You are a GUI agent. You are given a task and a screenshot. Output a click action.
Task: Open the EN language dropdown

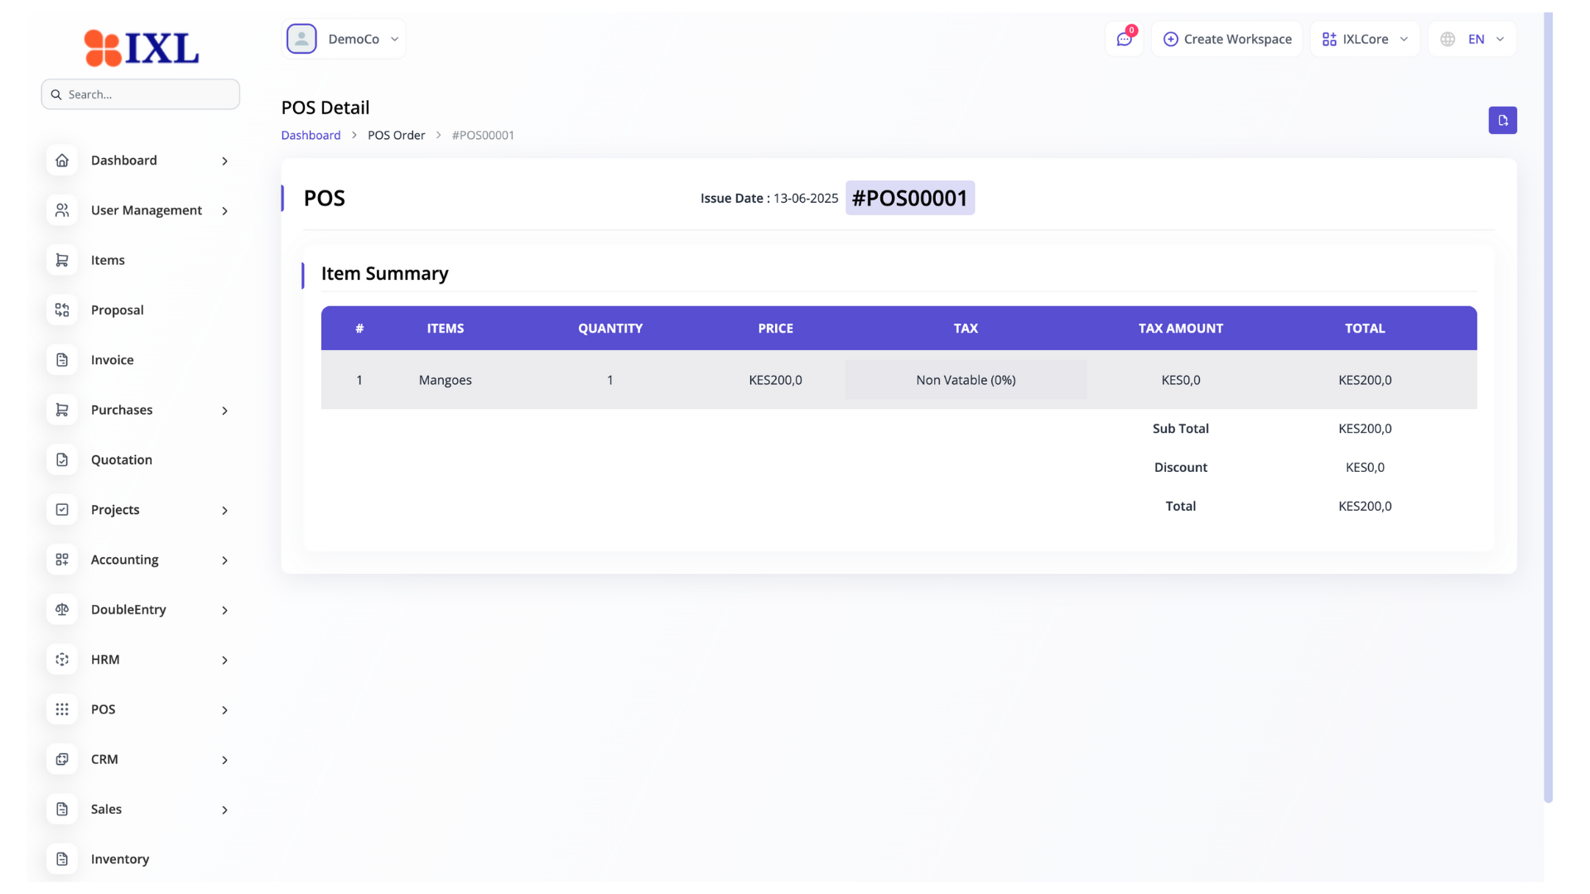coord(1472,39)
